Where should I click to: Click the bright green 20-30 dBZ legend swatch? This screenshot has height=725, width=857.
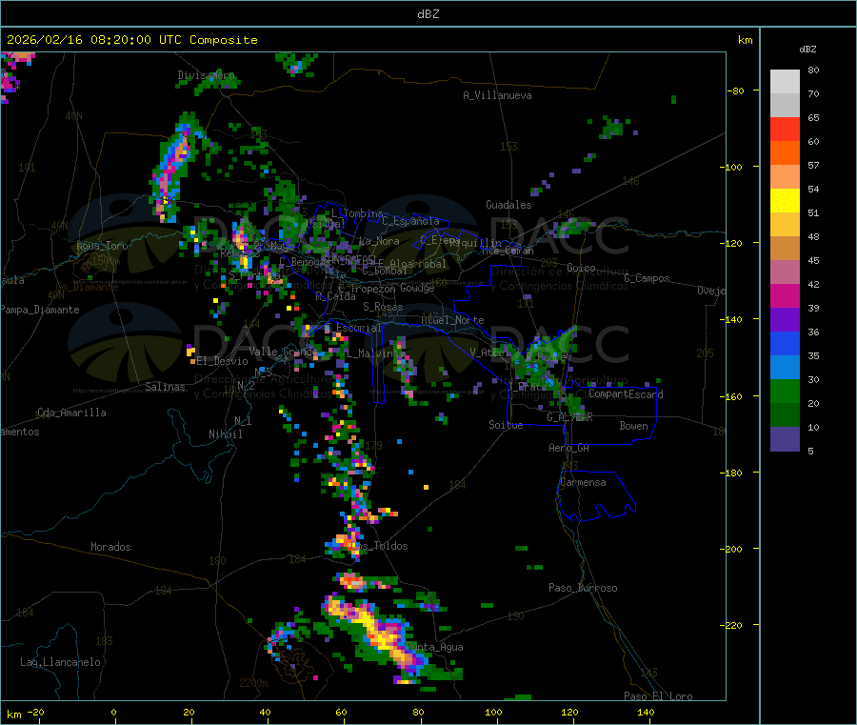(x=785, y=391)
